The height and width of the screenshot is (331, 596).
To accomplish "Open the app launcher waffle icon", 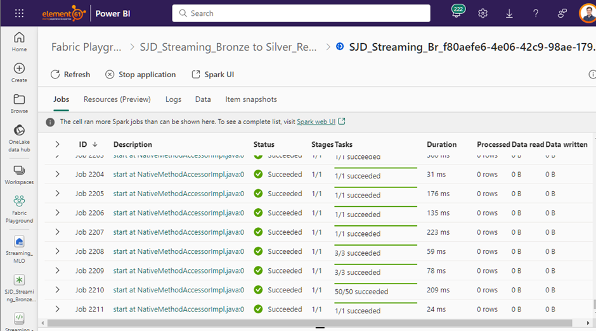I will pos(19,13).
